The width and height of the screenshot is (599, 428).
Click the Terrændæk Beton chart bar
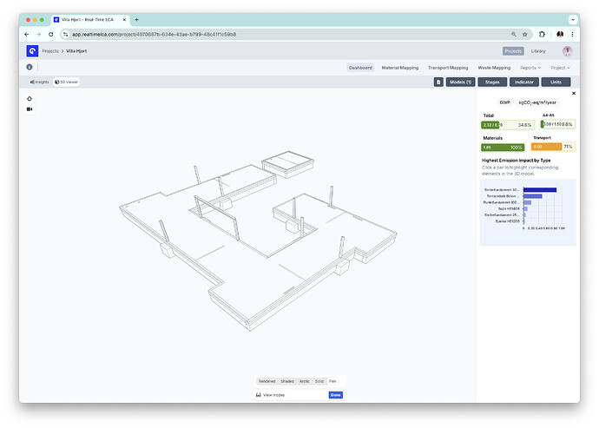click(x=532, y=196)
